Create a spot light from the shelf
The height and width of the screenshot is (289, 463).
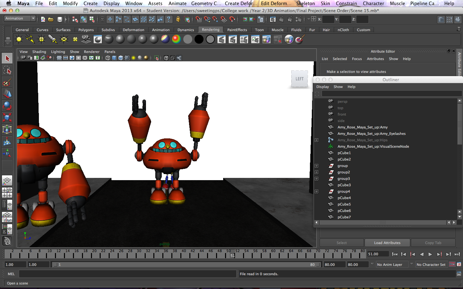coord(53,39)
